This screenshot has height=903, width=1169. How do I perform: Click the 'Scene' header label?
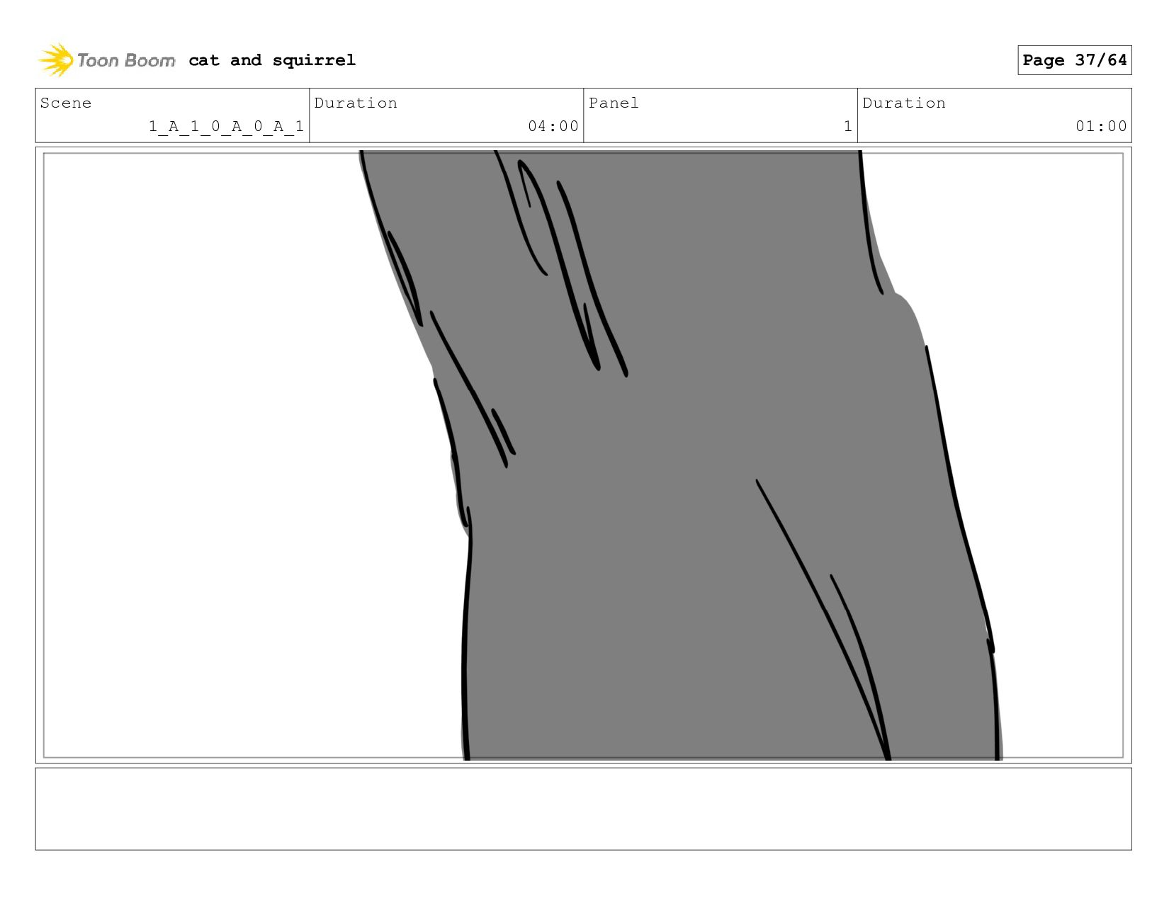point(66,103)
